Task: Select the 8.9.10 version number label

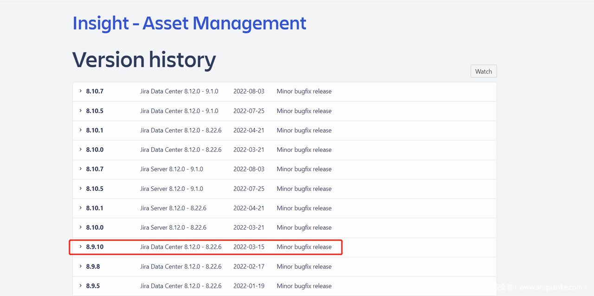Action: click(x=95, y=247)
